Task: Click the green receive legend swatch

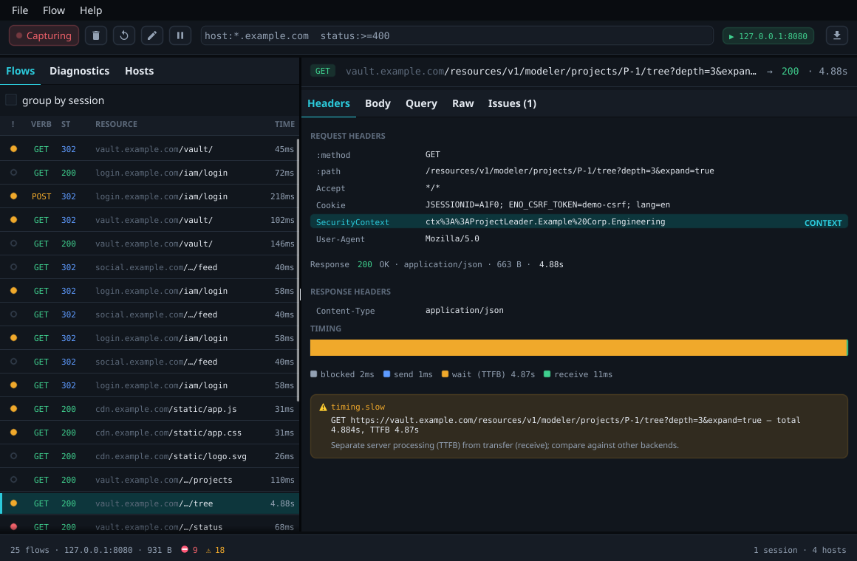Action: tap(547, 374)
